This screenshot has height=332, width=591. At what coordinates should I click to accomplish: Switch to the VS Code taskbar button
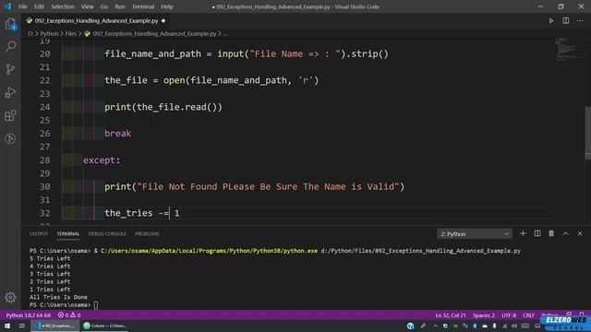coord(55,326)
